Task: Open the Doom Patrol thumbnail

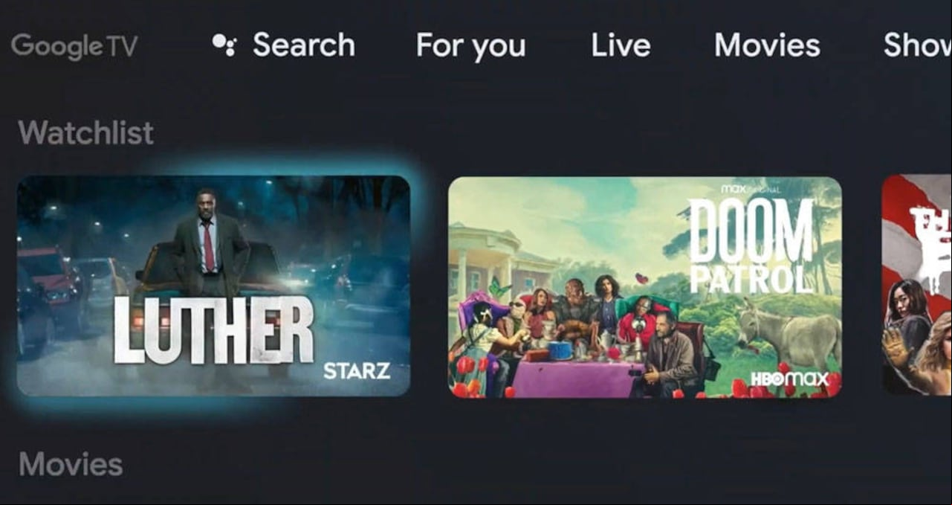Action: pos(645,287)
